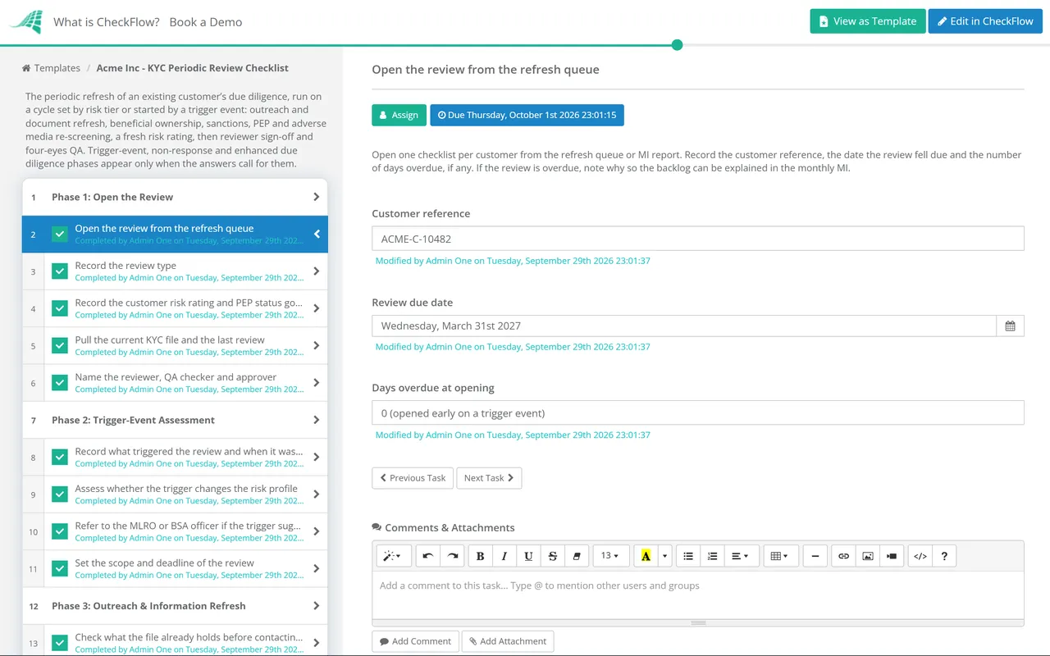Click the 'View as Template' button
This screenshot has width=1050, height=656.
click(x=868, y=21)
